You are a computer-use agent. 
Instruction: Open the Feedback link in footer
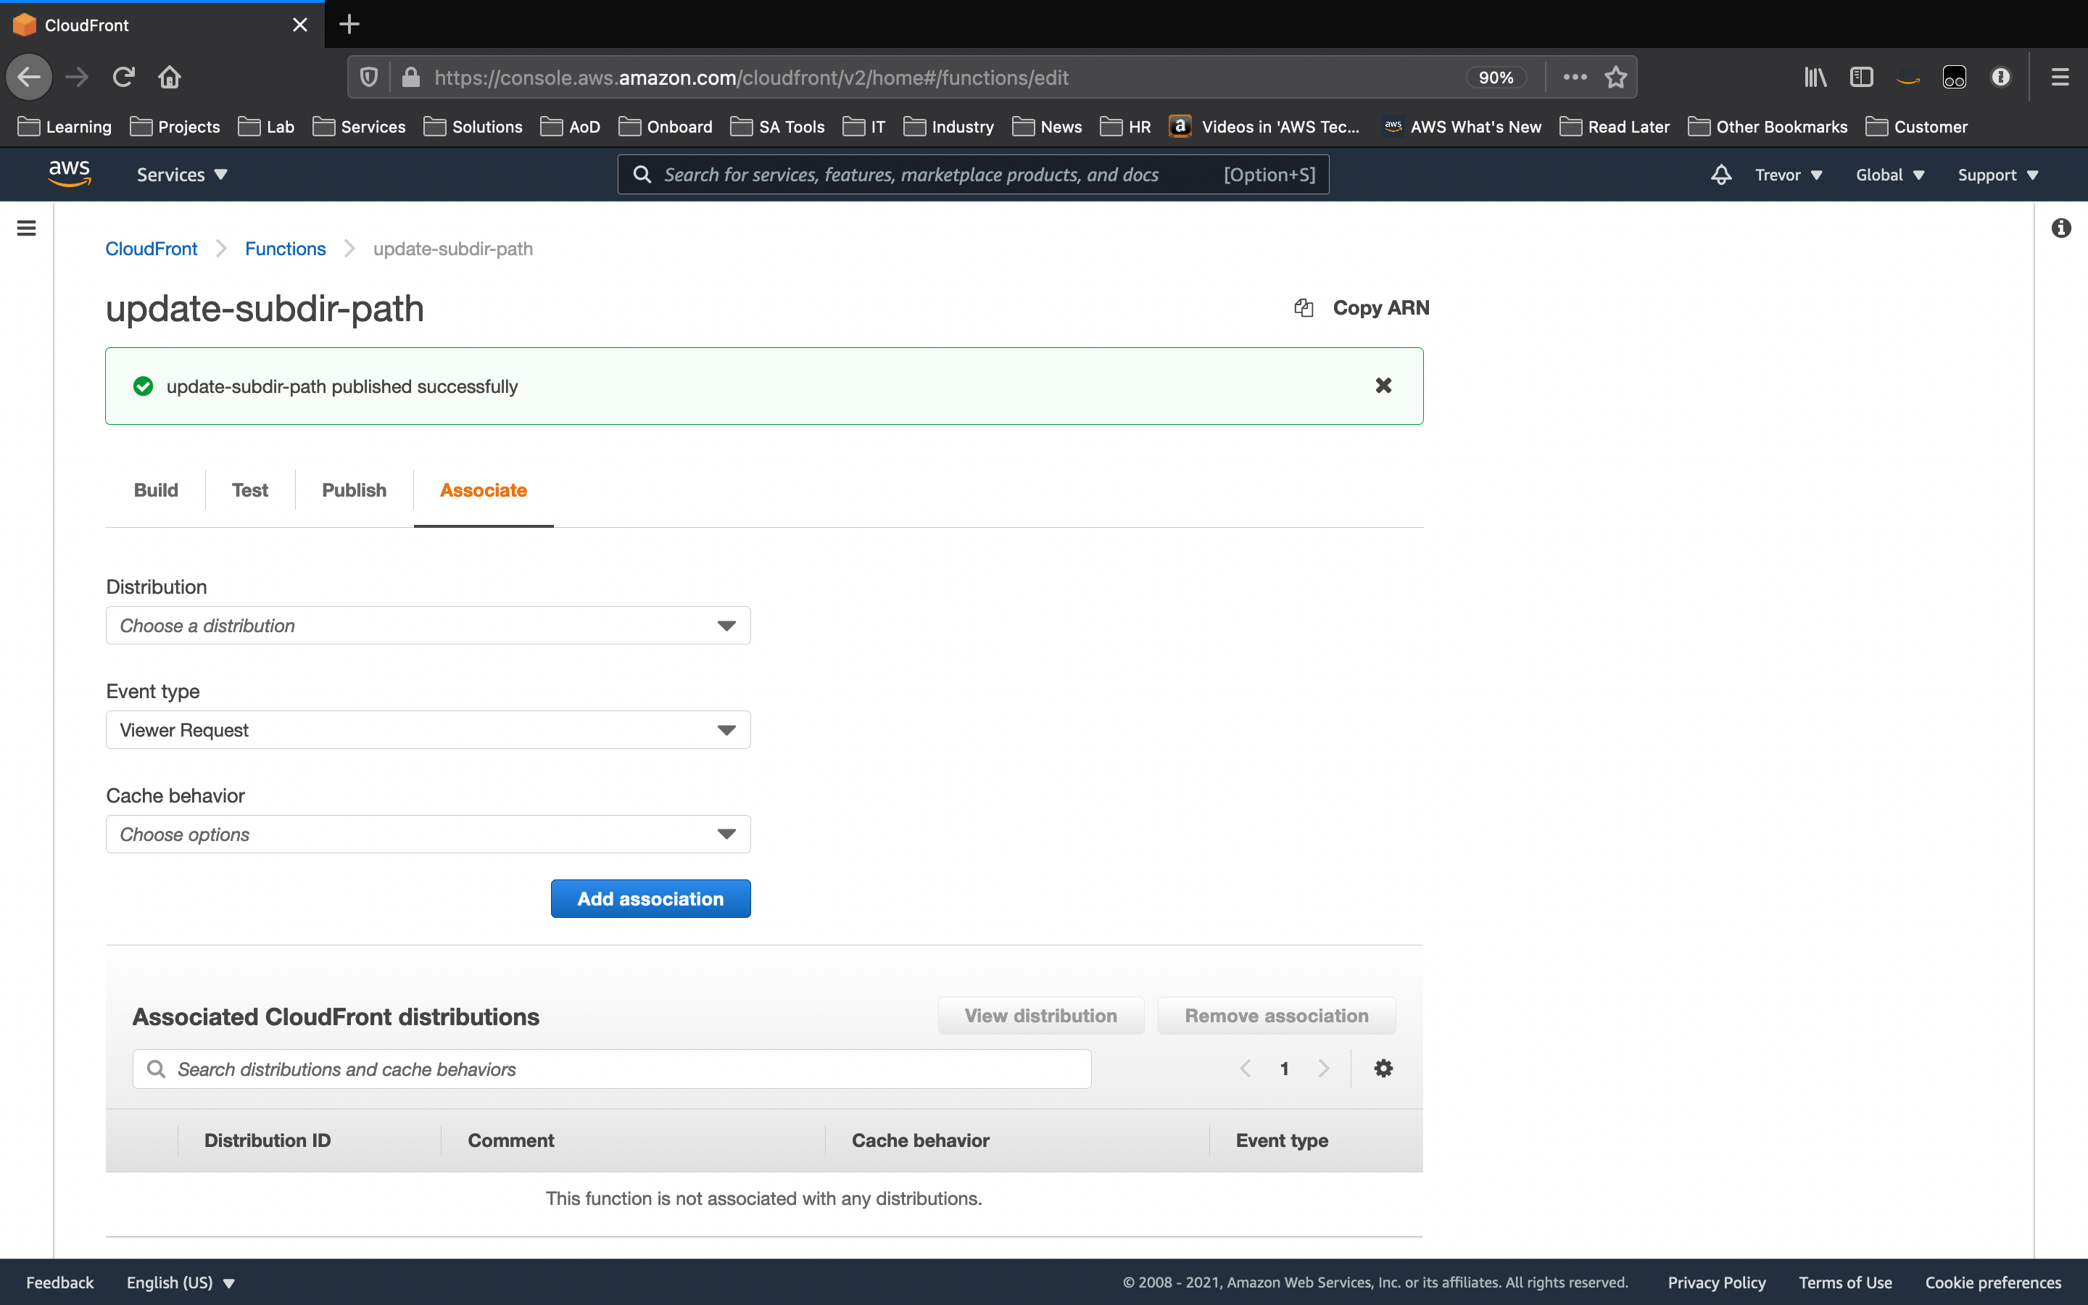(x=59, y=1283)
